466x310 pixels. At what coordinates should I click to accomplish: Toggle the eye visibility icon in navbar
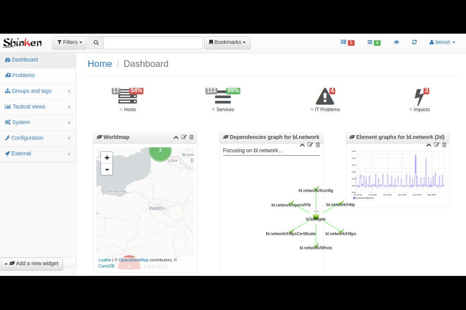(396, 42)
